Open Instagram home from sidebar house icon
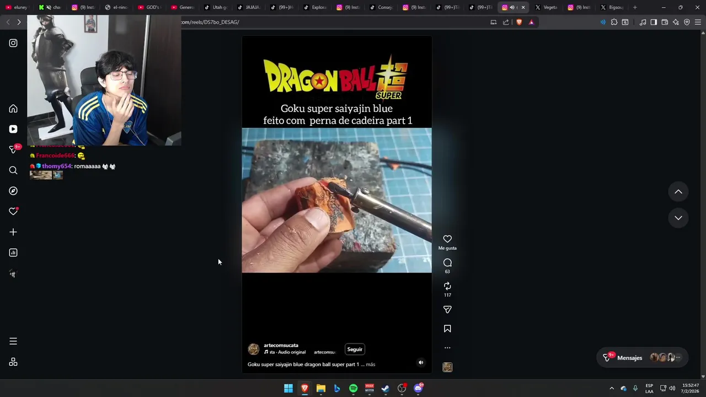This screenshot has width=706, height=397. [13, 109]
